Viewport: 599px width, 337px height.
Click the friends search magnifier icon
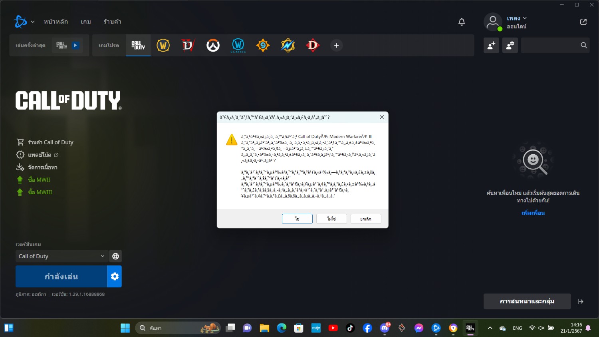point(584,46)
